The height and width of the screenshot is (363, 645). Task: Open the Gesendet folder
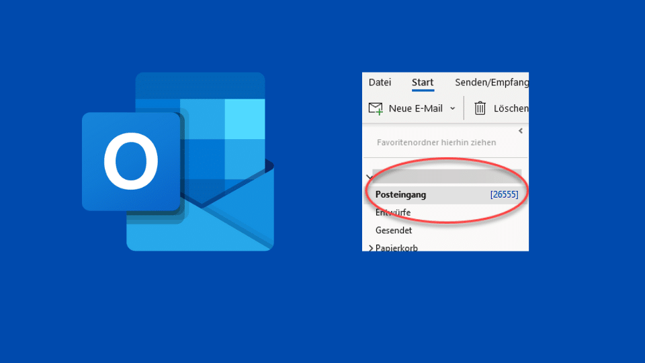point(393,230)
